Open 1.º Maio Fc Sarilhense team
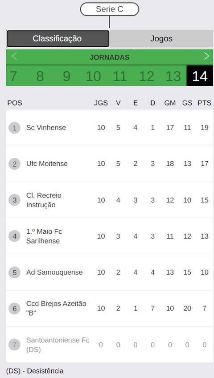The width and height of the screenshot is (214, 378). coord(44,236)
